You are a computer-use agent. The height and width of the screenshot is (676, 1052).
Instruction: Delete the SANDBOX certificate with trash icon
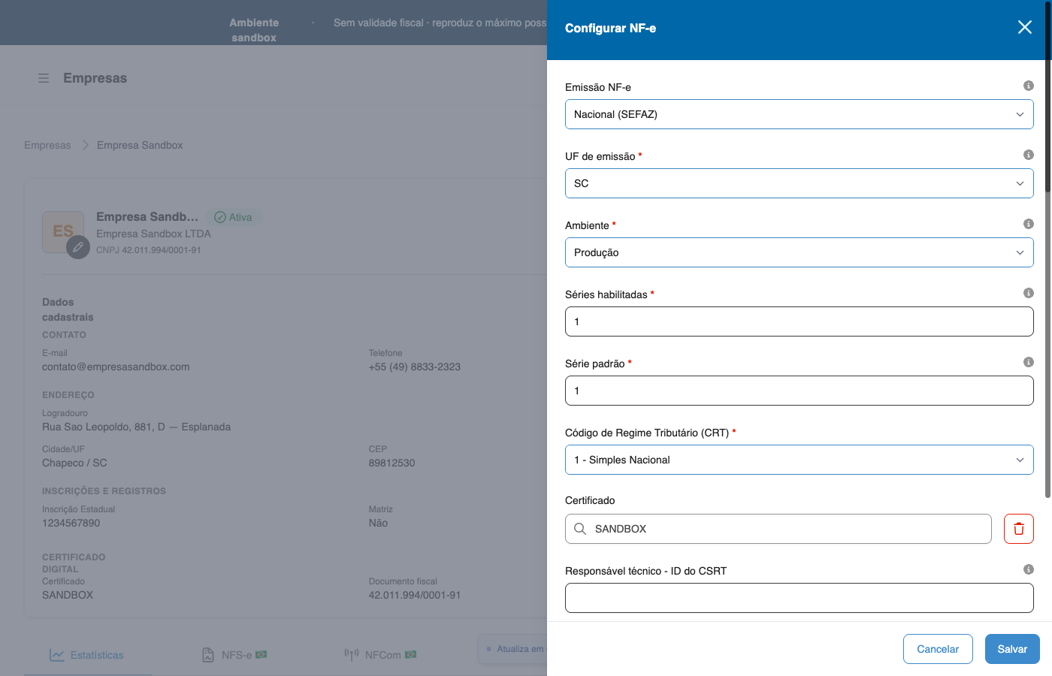point(1019,529)
